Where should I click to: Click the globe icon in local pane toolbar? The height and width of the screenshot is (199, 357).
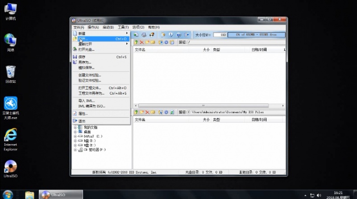161,112
